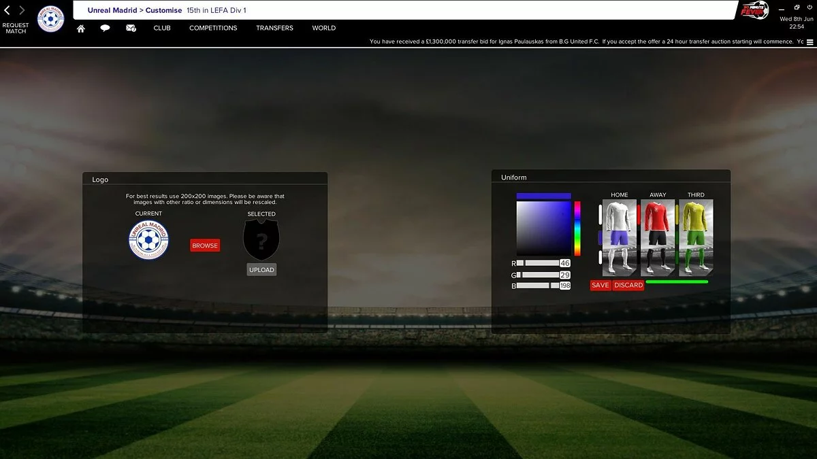Viewport: 817px width, 459px height.
Task: Open the chat speech bubble icon
Action: [105, 29]
